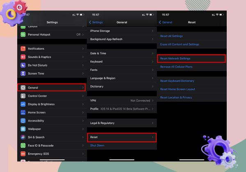
Task: Tap Reset Keyboard Dictionary
Action: tap(177, 81)
